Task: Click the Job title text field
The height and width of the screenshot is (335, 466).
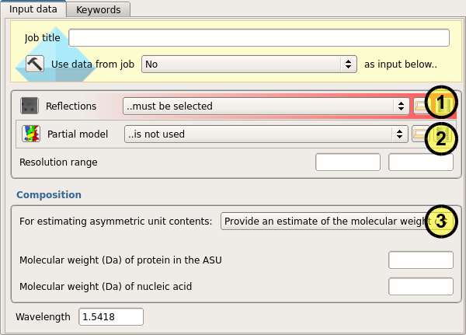Action: click(x=259, y=37)
